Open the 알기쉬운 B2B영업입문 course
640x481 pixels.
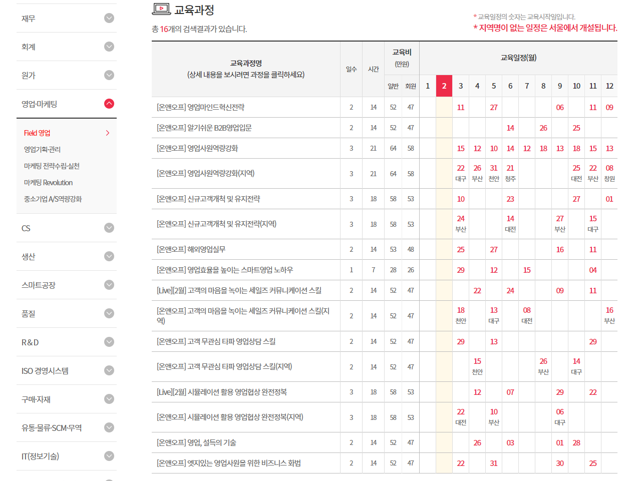(x=204, y=128)
